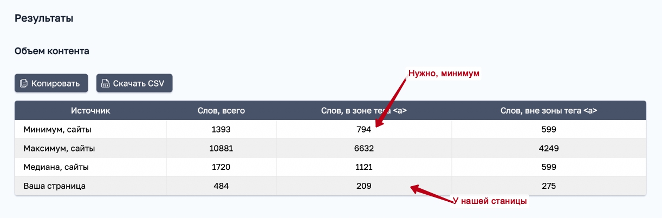This screenshot has height=218, width=662.
Task: Click the Слов, вне зоны тега <a> header
Action: pyautogui.click(x=549, y=110)
